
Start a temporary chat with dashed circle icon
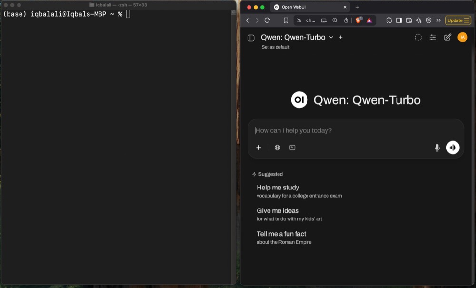click(x=418, y=37)
